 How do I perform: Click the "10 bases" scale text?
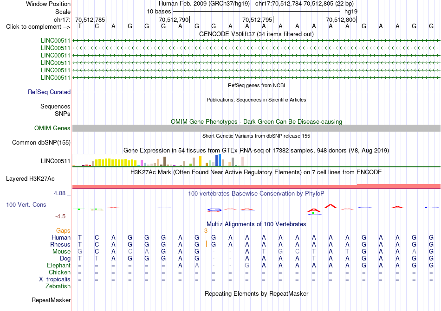click(x=159, y=12)
